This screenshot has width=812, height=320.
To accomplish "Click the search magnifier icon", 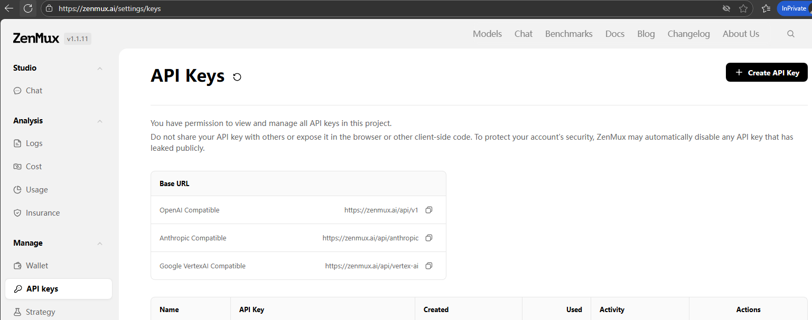I will click(791, 34).
